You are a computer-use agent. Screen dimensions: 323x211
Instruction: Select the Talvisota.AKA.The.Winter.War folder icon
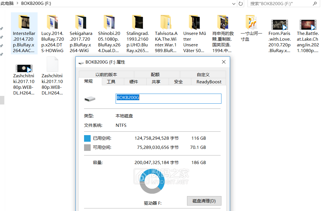(166, 22)
